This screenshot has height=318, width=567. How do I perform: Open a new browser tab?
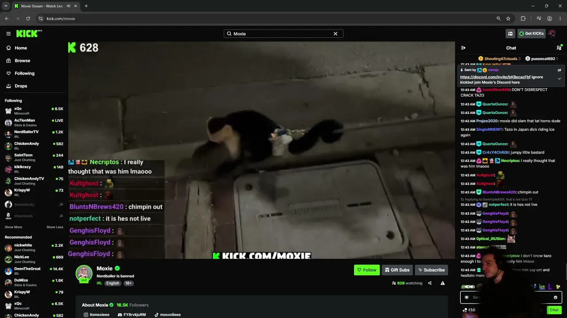[x=86, y=6]
